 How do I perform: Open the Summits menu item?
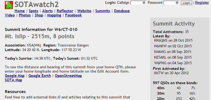point(103,11)
